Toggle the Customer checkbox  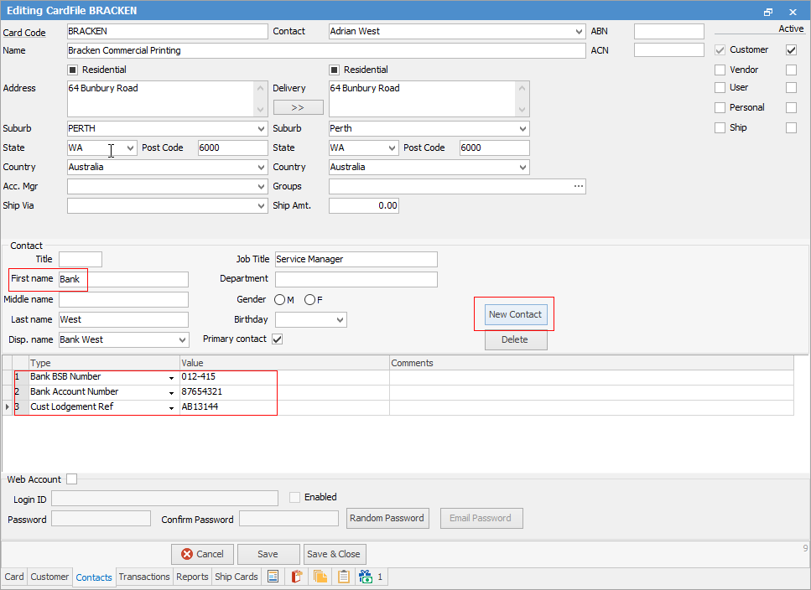point(719,49)
